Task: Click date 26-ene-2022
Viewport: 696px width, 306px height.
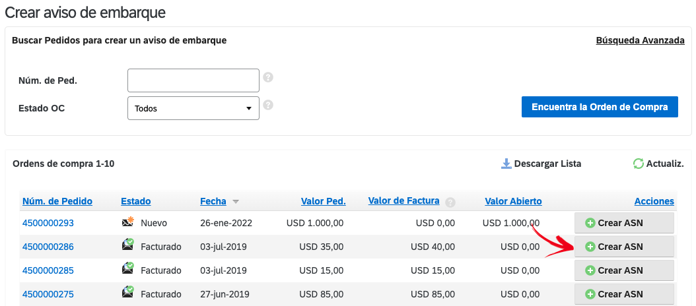Action: (x=226, y=223)
